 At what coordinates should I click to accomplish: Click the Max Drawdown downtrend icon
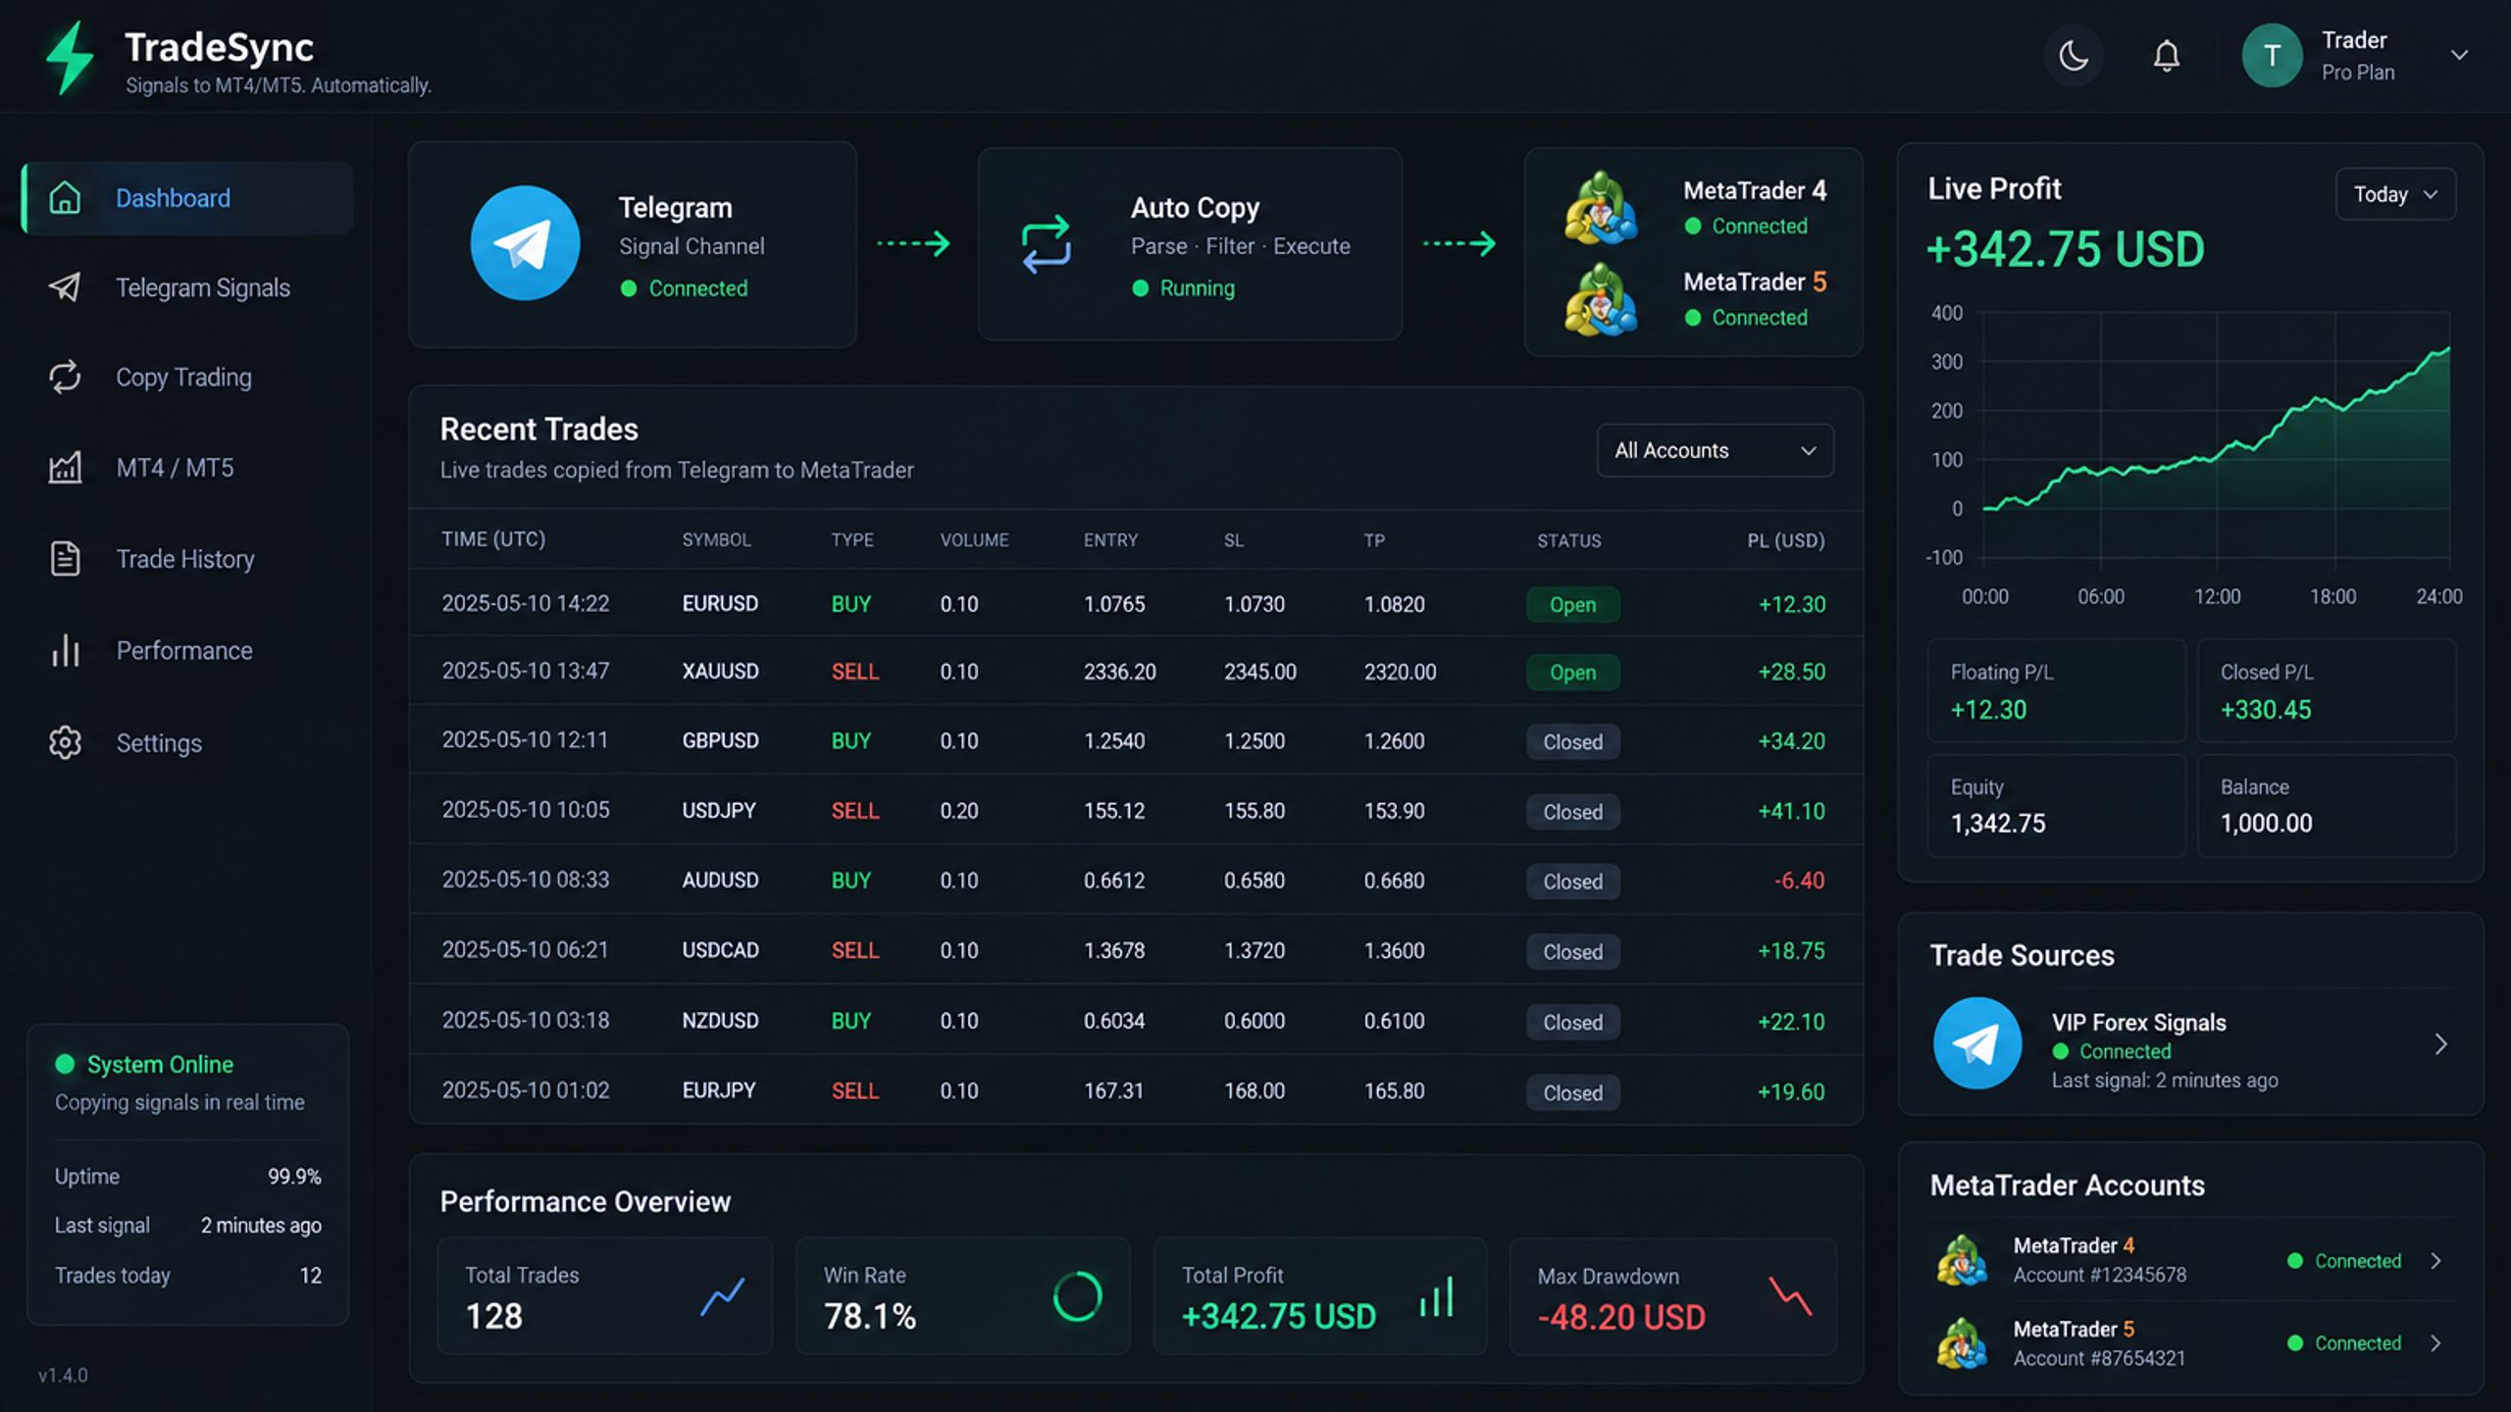1790,1296
